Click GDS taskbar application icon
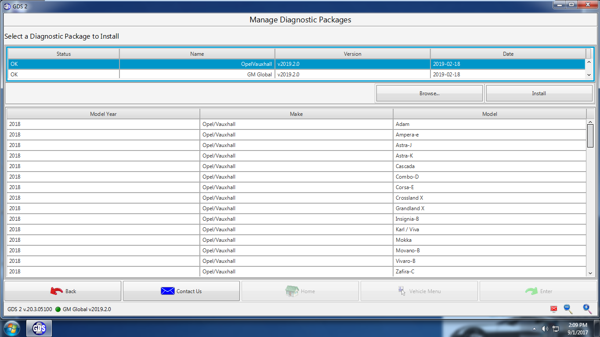Viewport: 600px width, 337px height. coord(39,328)
